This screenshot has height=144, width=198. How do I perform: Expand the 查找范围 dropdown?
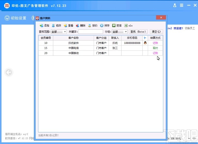[x=65, y=32]
